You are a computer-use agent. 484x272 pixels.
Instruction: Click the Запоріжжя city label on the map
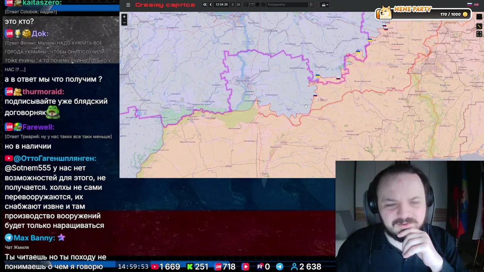(242, 80)
